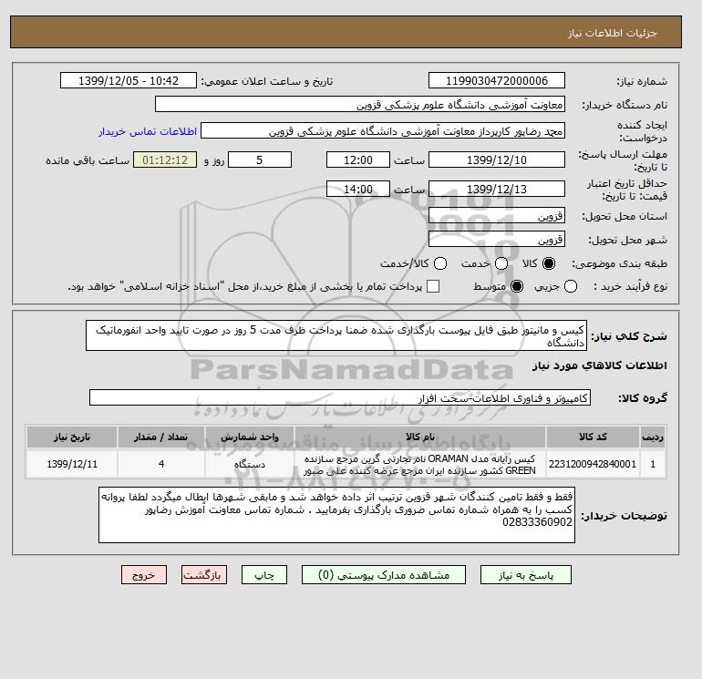Click the delivery city field قزوین
702x679 pixels.
(497, 240)
